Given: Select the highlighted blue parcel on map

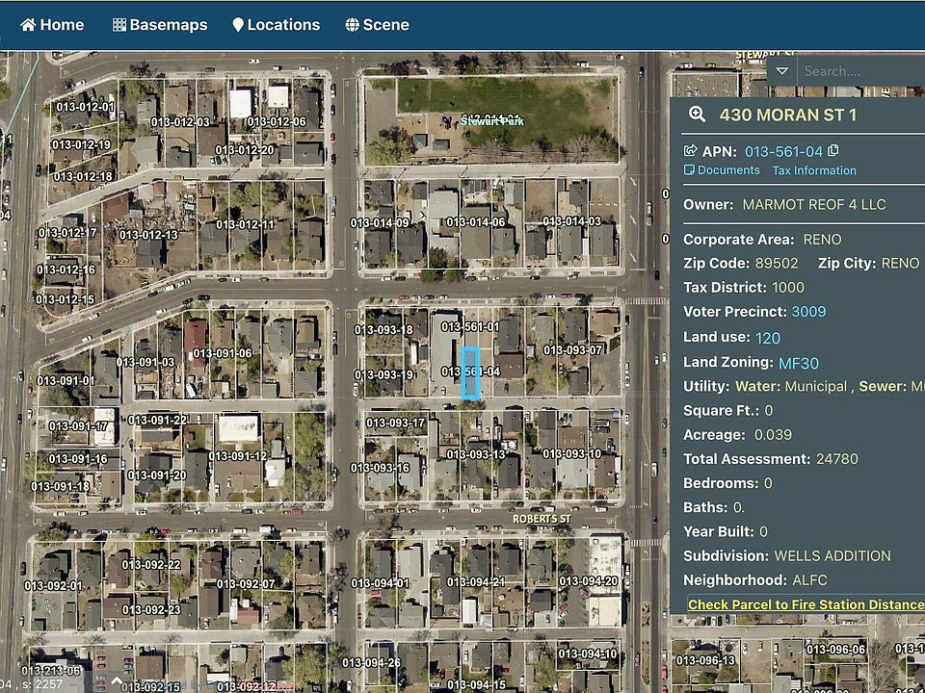Looking at the screenshot, I should tap(470, 373).
